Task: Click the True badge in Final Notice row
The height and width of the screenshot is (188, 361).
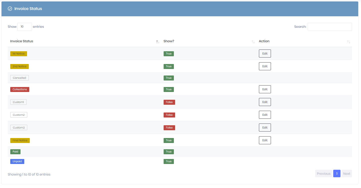Action: tap(169, 140)
